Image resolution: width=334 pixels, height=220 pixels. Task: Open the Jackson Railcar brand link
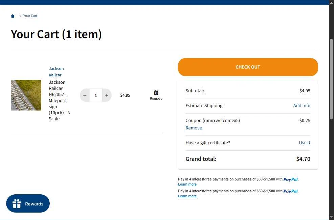(56, 72)
